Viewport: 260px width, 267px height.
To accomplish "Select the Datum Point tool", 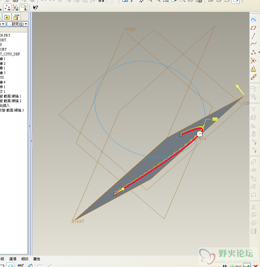I will click(x=253, y=52).
